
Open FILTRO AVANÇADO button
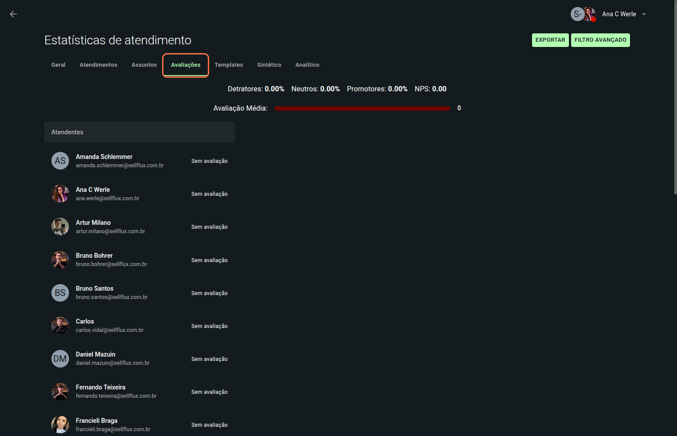click(600, 40)
